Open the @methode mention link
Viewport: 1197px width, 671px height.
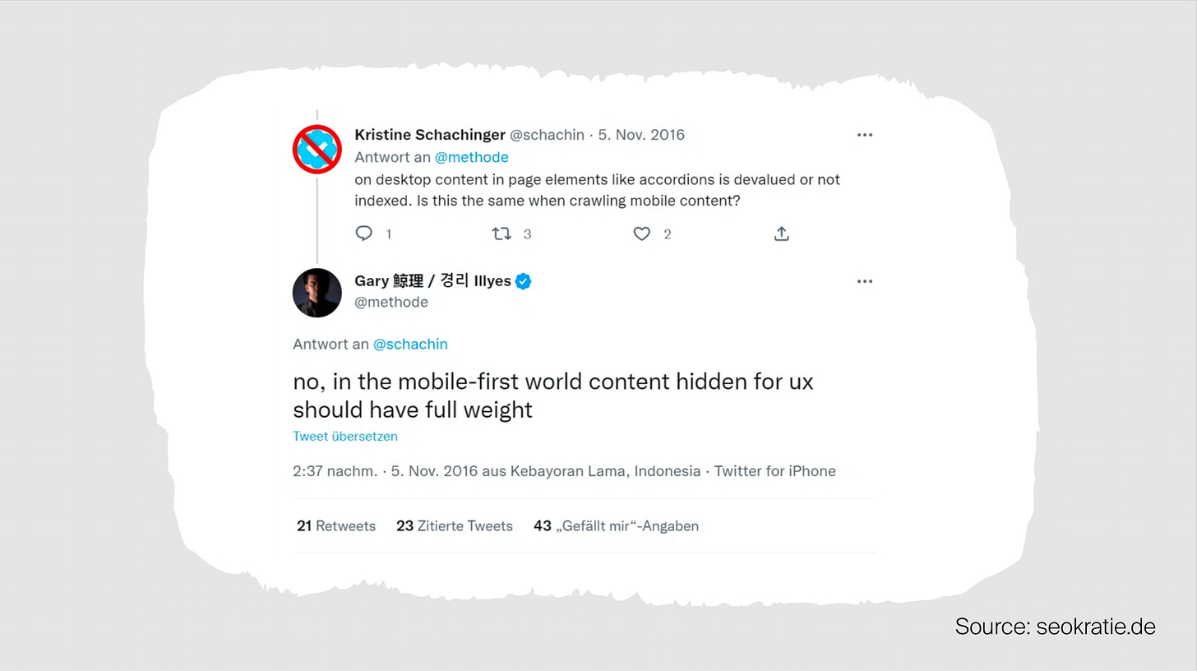pos(472,156)
